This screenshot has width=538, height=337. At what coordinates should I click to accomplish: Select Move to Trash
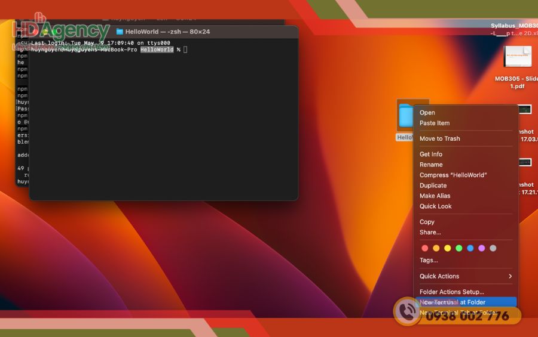tap(440, 139)
